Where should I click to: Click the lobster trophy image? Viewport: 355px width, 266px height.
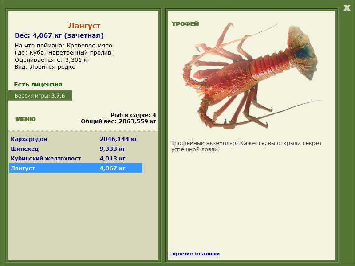click(x=252, y=76)
